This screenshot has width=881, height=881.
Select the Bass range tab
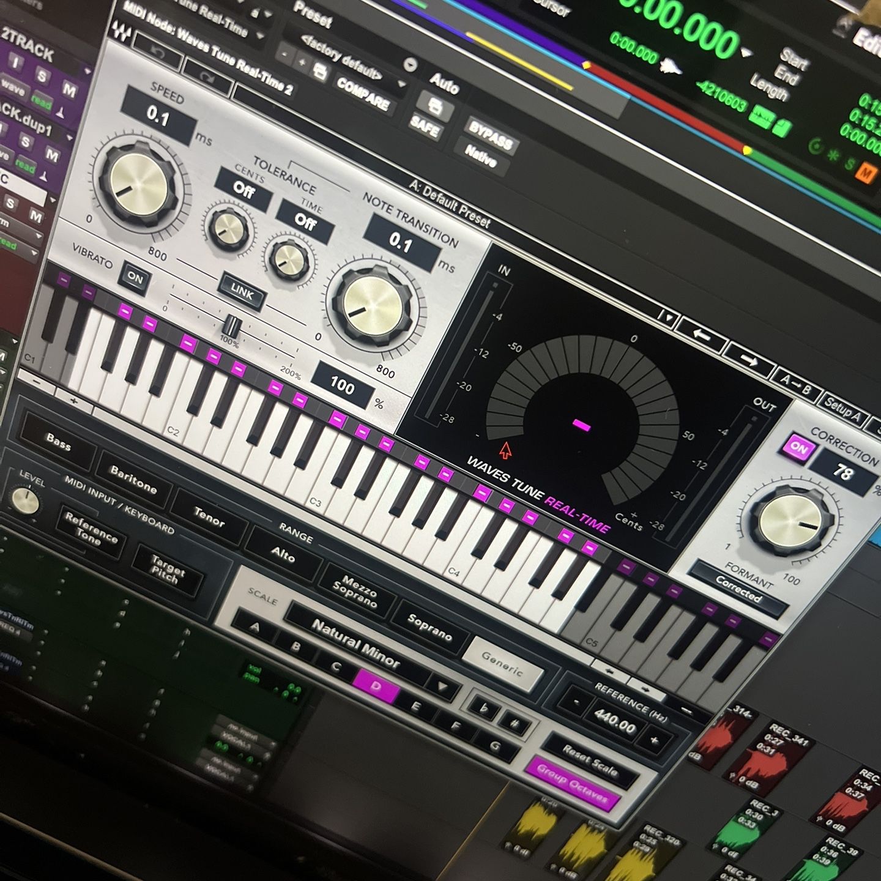pos(59,442)
